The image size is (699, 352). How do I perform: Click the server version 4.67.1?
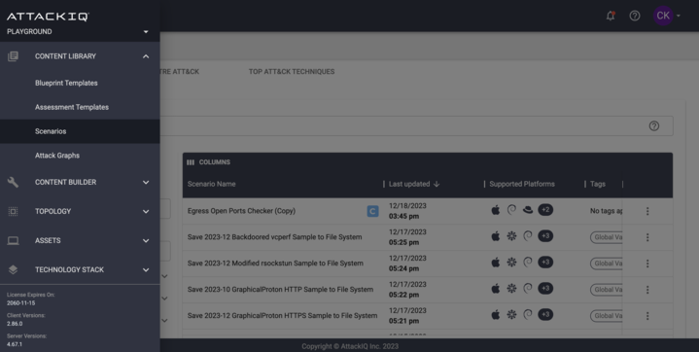point(15,344)
